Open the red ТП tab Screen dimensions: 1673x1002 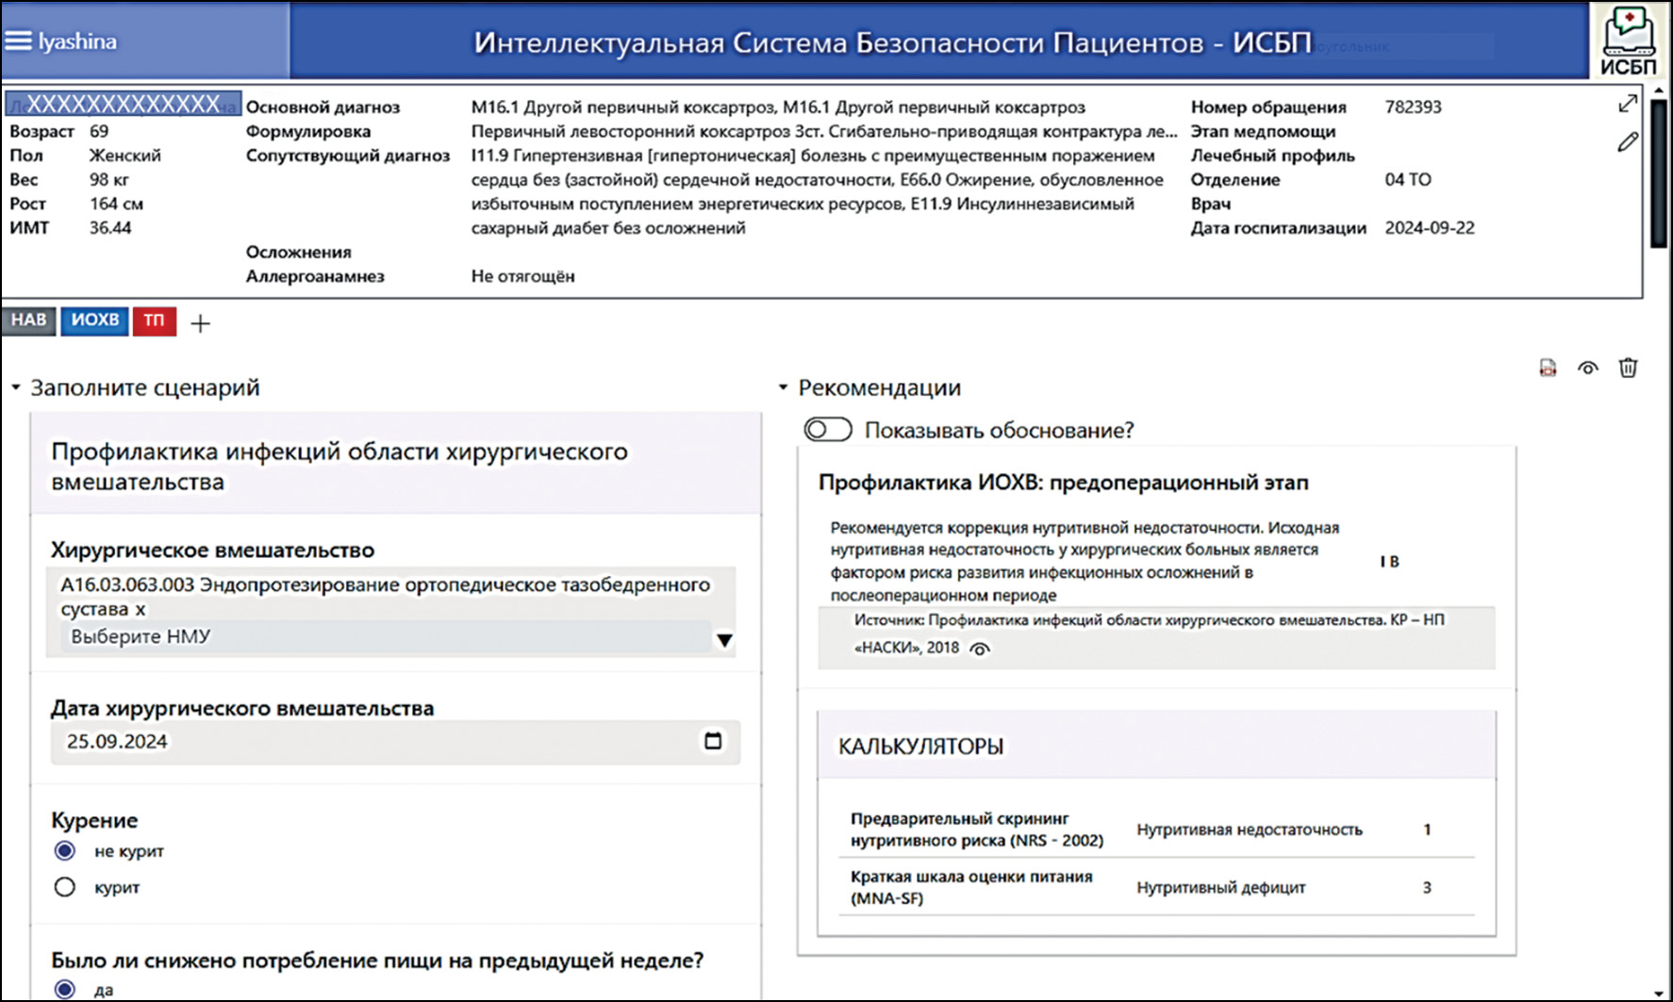coord(154,320)
